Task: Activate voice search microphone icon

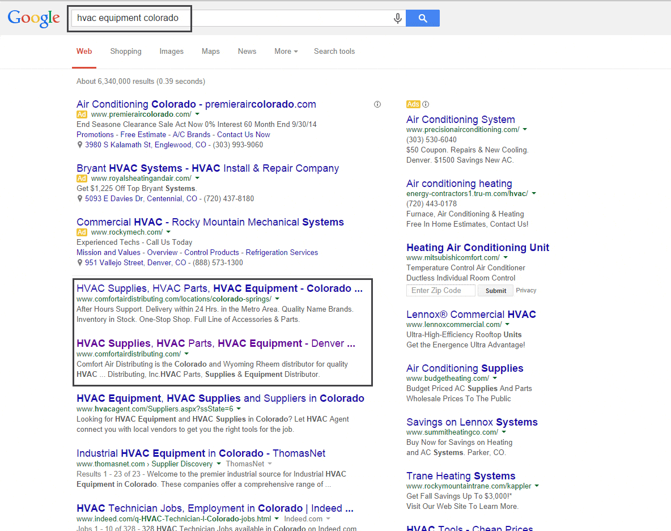Action: (x=397, y=18)
